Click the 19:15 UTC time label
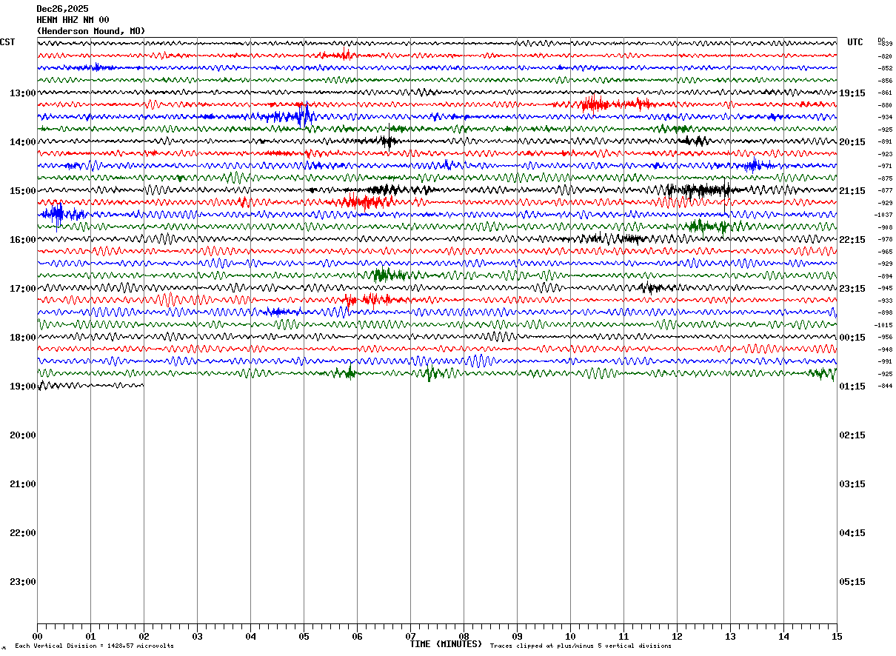This screenshot has height=656, width=896. [852, 93]
